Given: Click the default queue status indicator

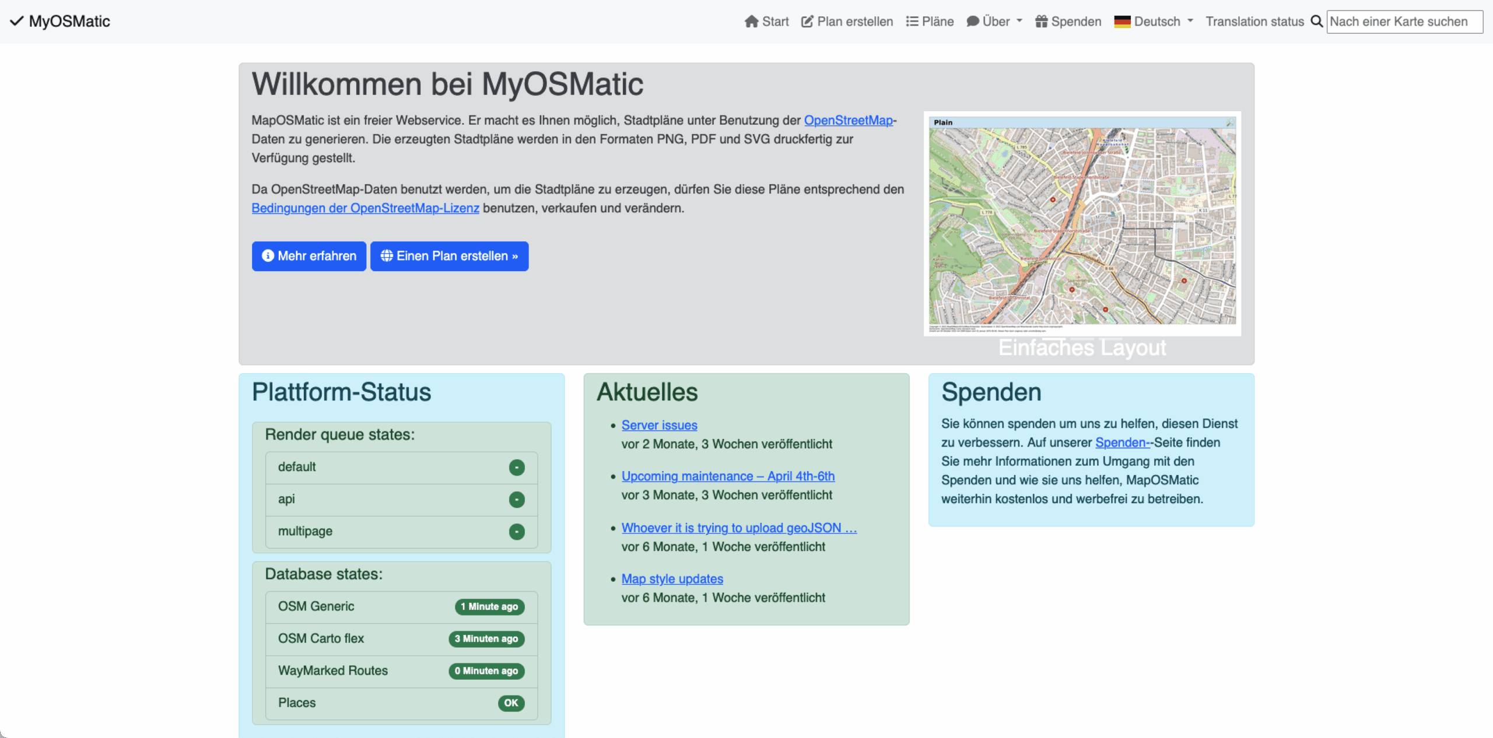Looking at the screenshot, I should point(516,468).
